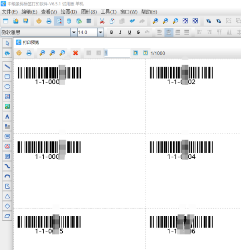Open the 绘图(D) menu
Screen dimensions: 241x250
click(x=69, y=12)
